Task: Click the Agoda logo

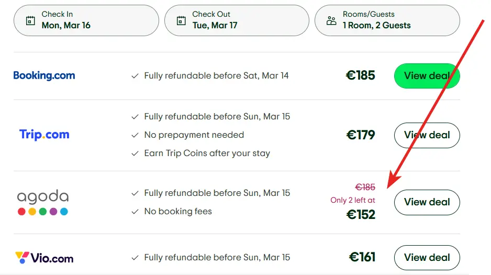Action: pos(43,202)
